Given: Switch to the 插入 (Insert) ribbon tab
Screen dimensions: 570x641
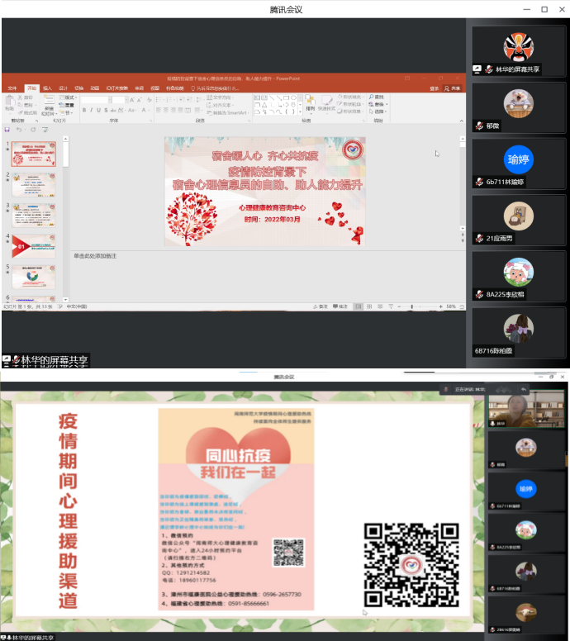Looking at the screenshot, I should tap(47, 88).
